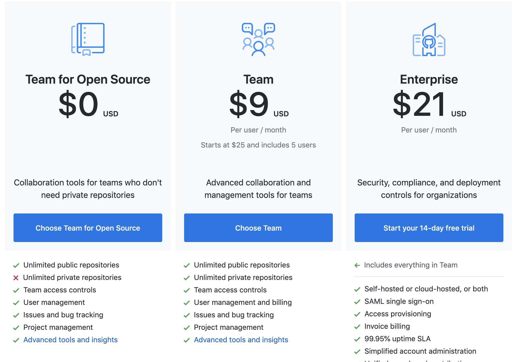Screen dimensions: 532x362
Task: Start your 14-day free trial
Action: pyautogui.click(x=429, y=228)
